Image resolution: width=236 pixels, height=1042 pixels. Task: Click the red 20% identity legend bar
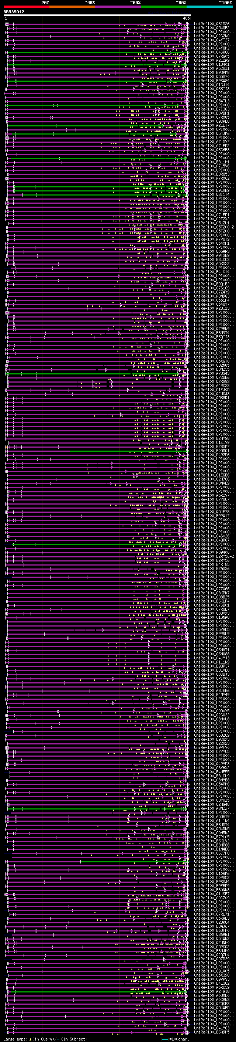pyautogui.click(x=26, y=7)
